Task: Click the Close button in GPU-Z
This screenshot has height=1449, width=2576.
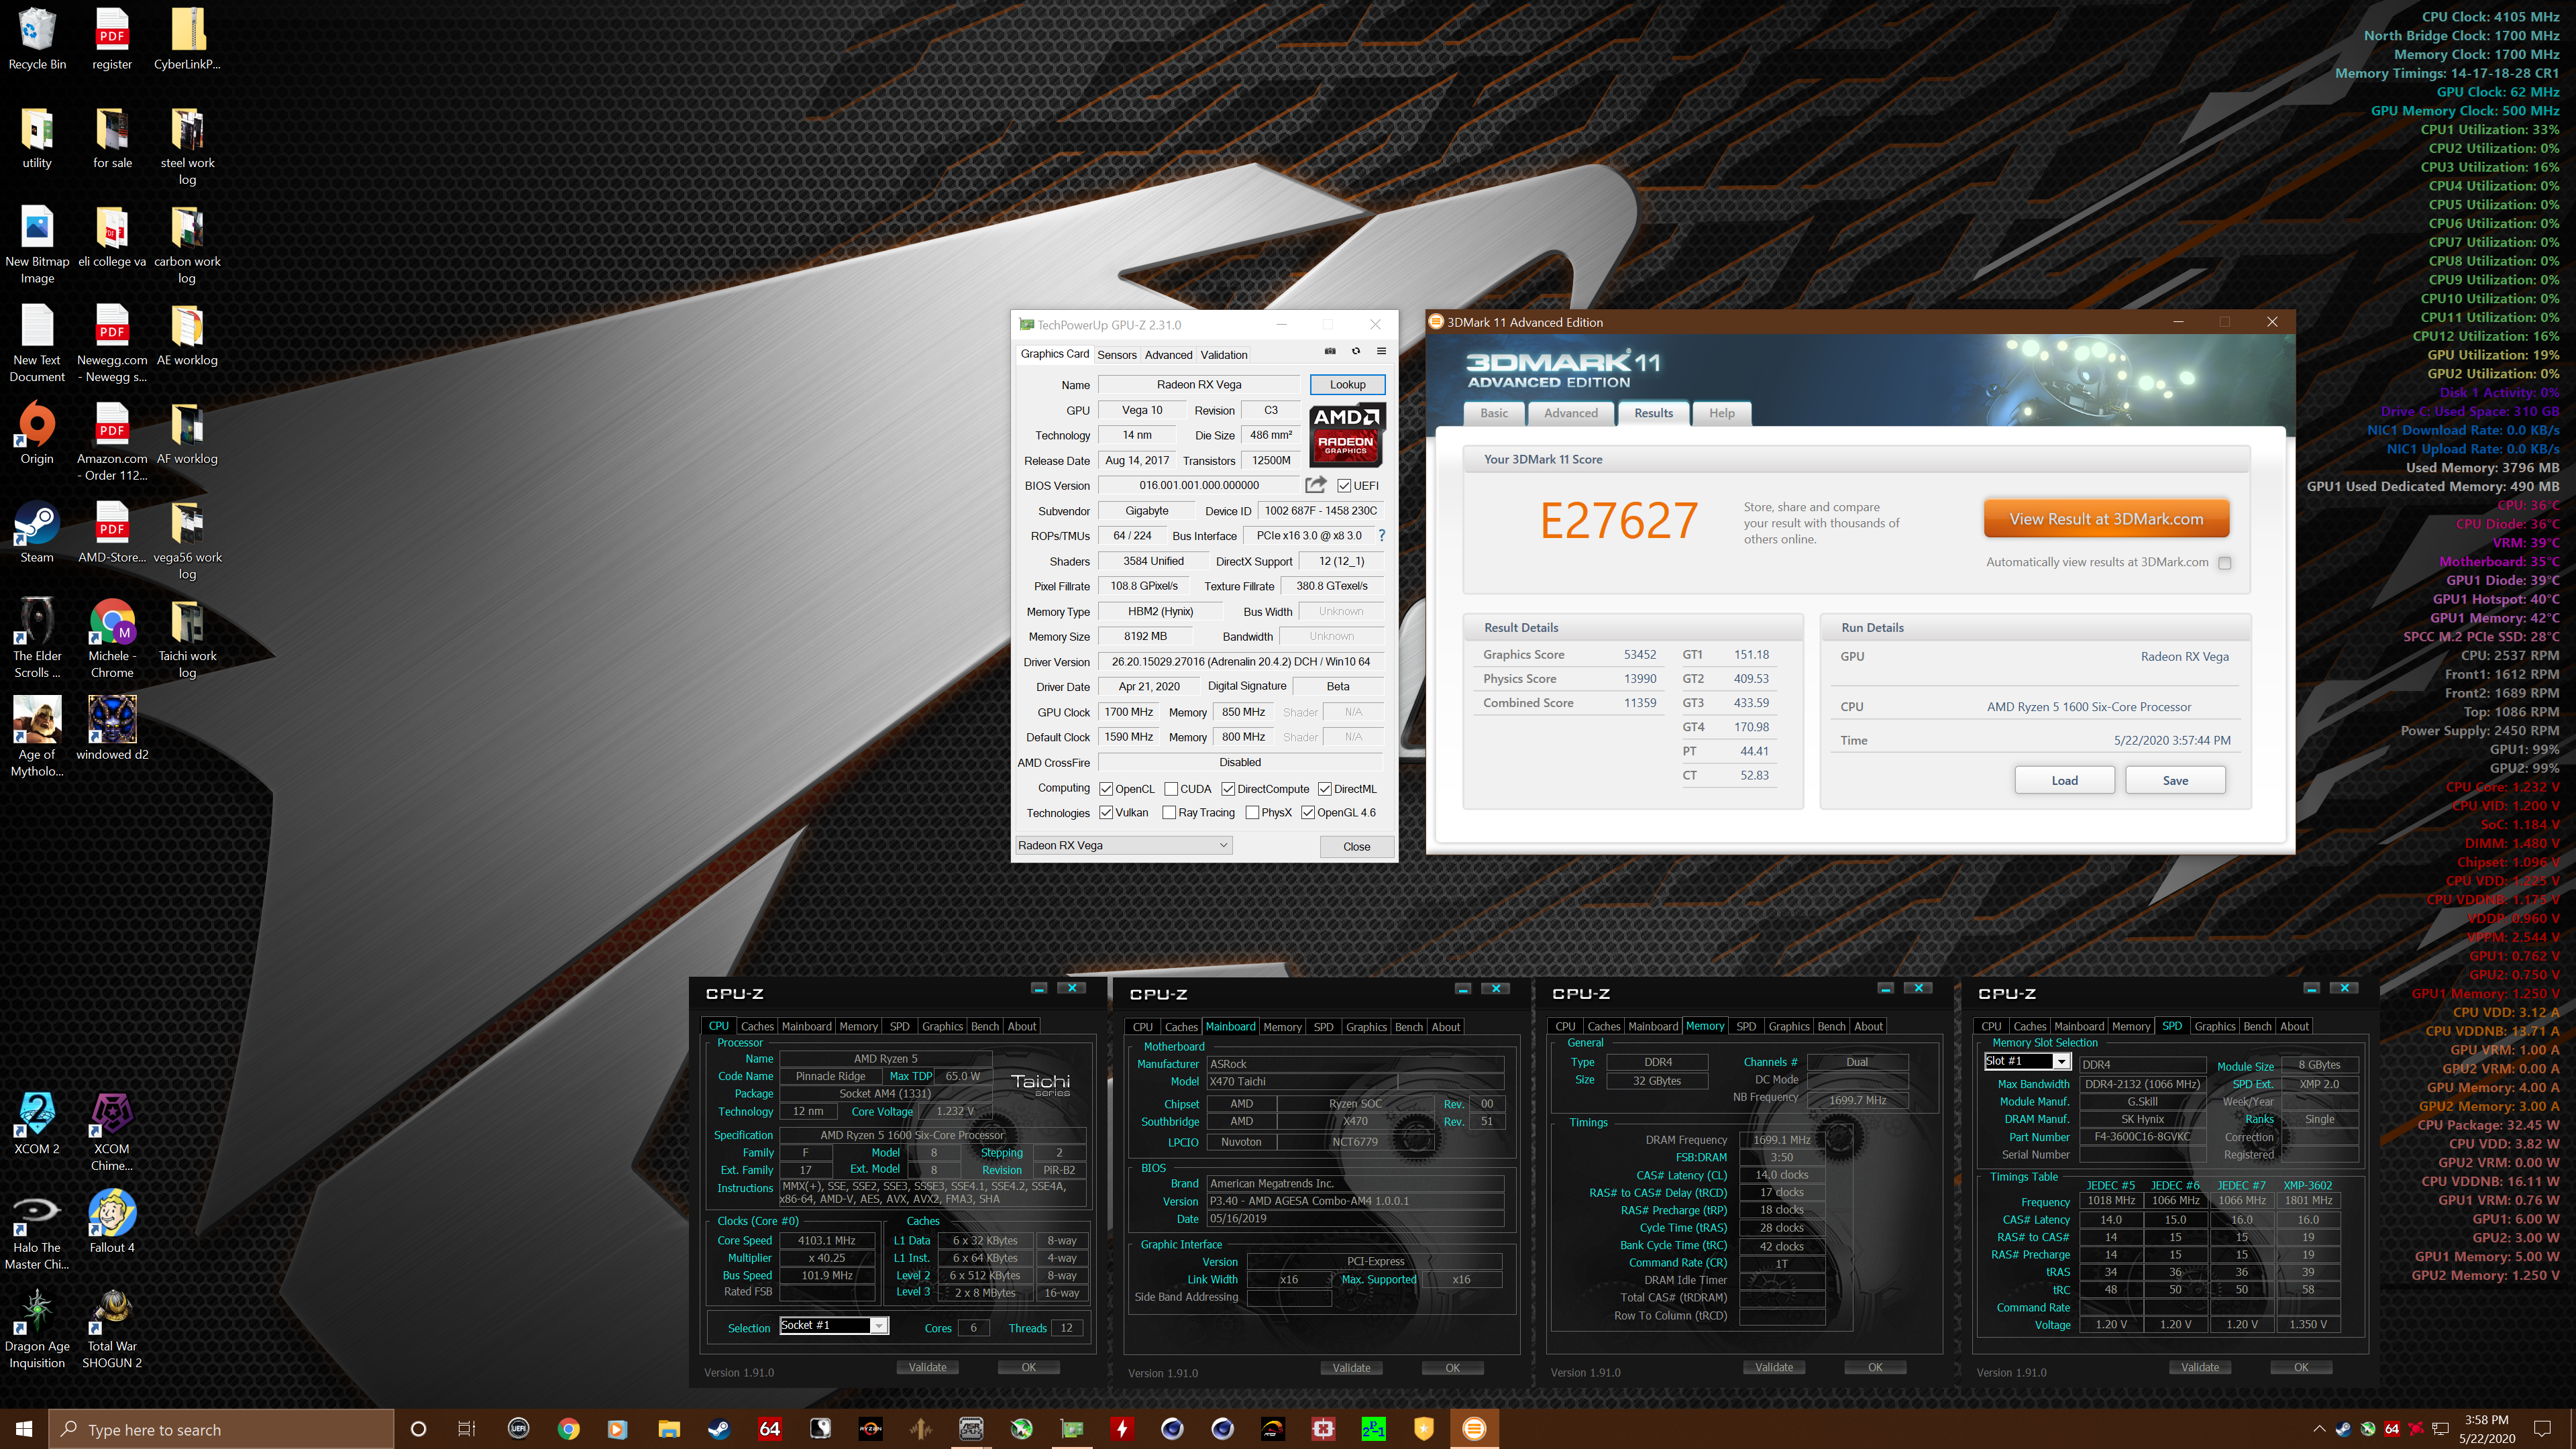Action: point(1356,846)
